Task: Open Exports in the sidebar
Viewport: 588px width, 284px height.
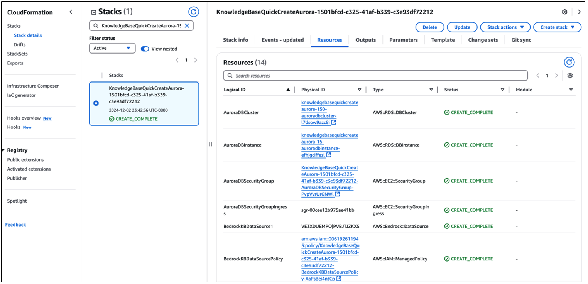Action: (15, 63)
